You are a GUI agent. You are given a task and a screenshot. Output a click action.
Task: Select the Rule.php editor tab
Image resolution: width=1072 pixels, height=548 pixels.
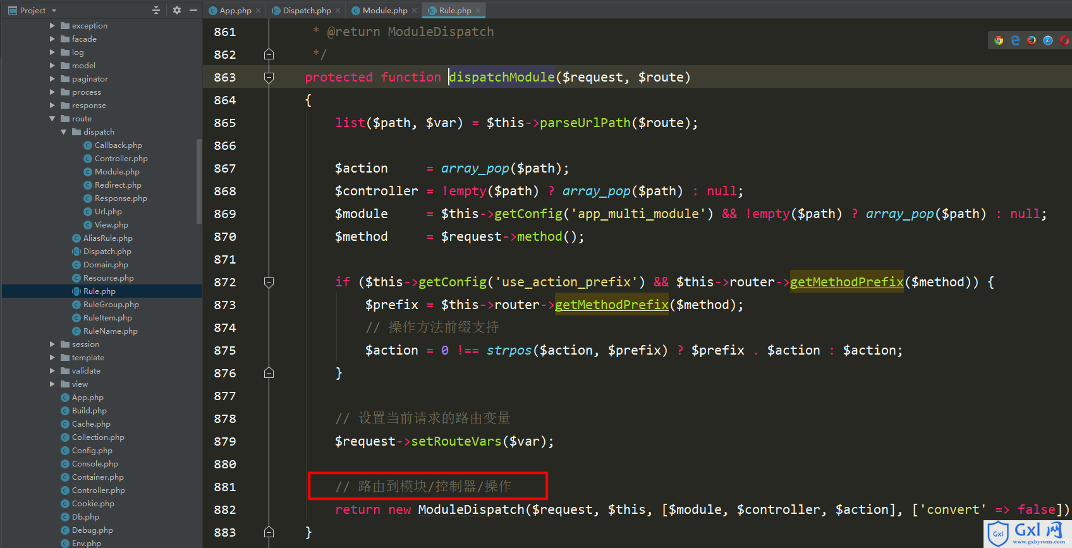(x=455, y=10)
